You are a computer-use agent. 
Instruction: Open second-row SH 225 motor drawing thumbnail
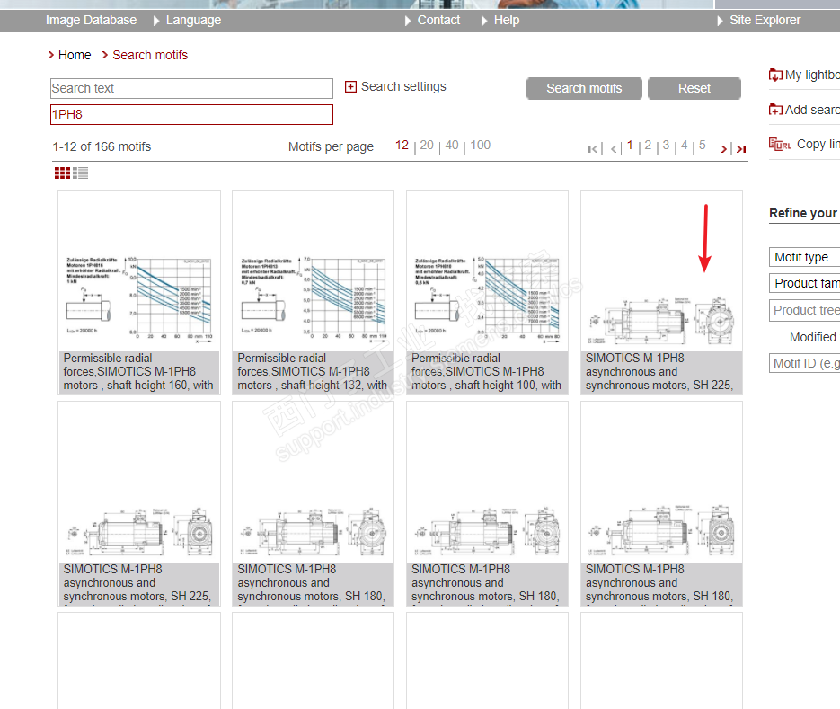pyautogui.click(x=138, y=504)
